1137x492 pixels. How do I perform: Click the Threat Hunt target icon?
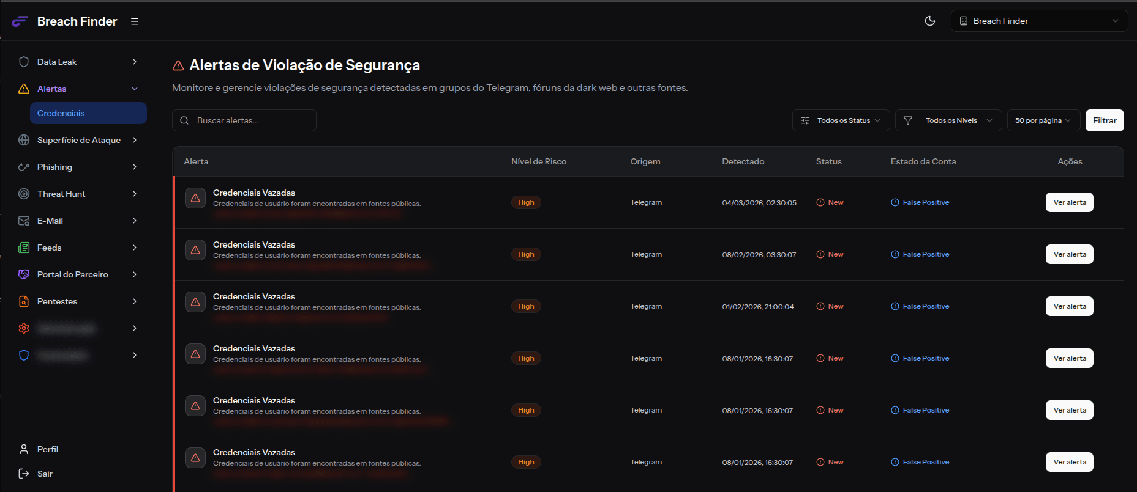[24, 194]
